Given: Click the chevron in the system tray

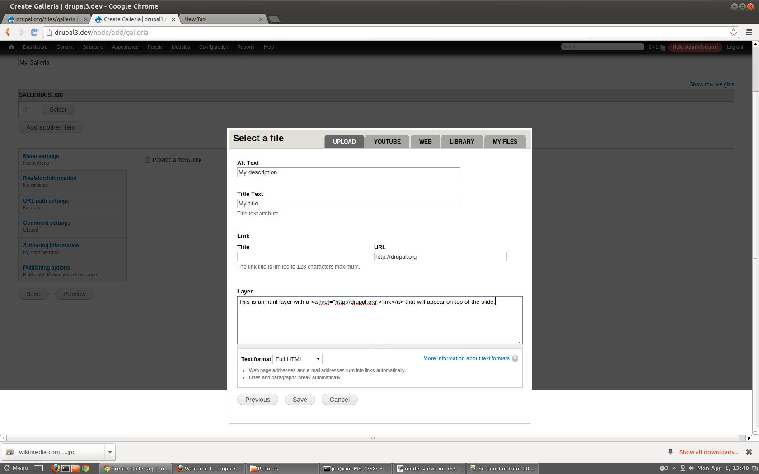Looking at the screenshot, I should click(674, 468).
